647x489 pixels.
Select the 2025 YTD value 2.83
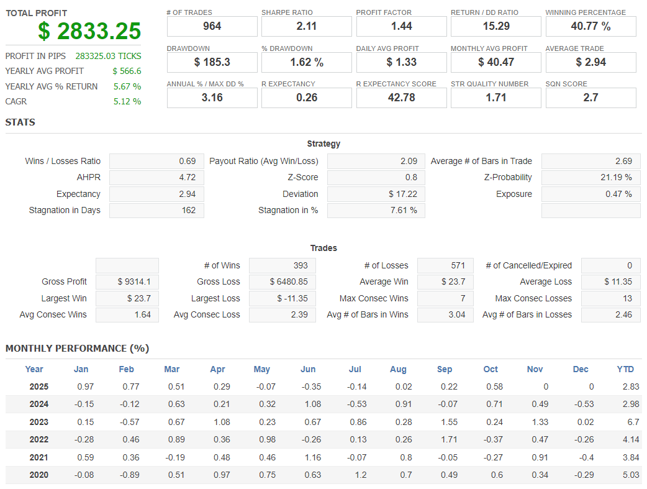[x=630, y=386]
